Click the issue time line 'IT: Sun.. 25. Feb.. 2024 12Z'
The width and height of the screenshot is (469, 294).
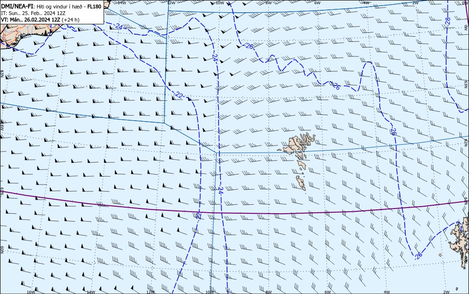(33, 13)
